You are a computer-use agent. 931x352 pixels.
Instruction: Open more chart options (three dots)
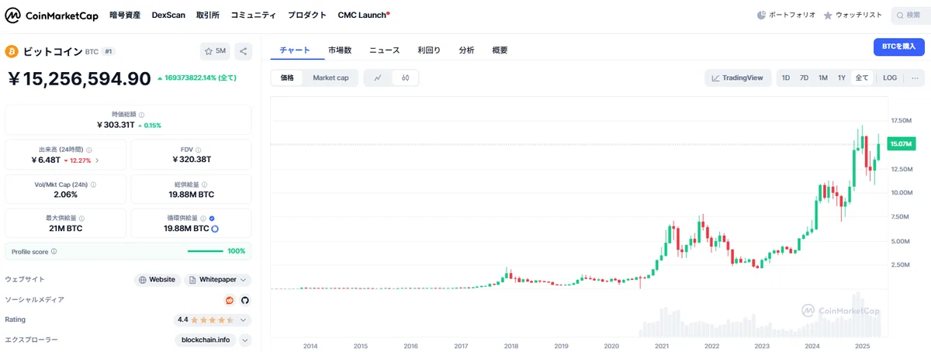915,78
